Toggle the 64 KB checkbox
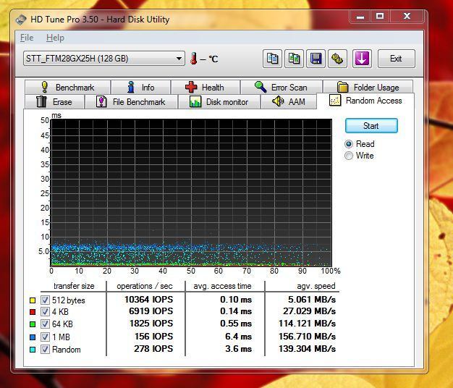 [45, 324]
